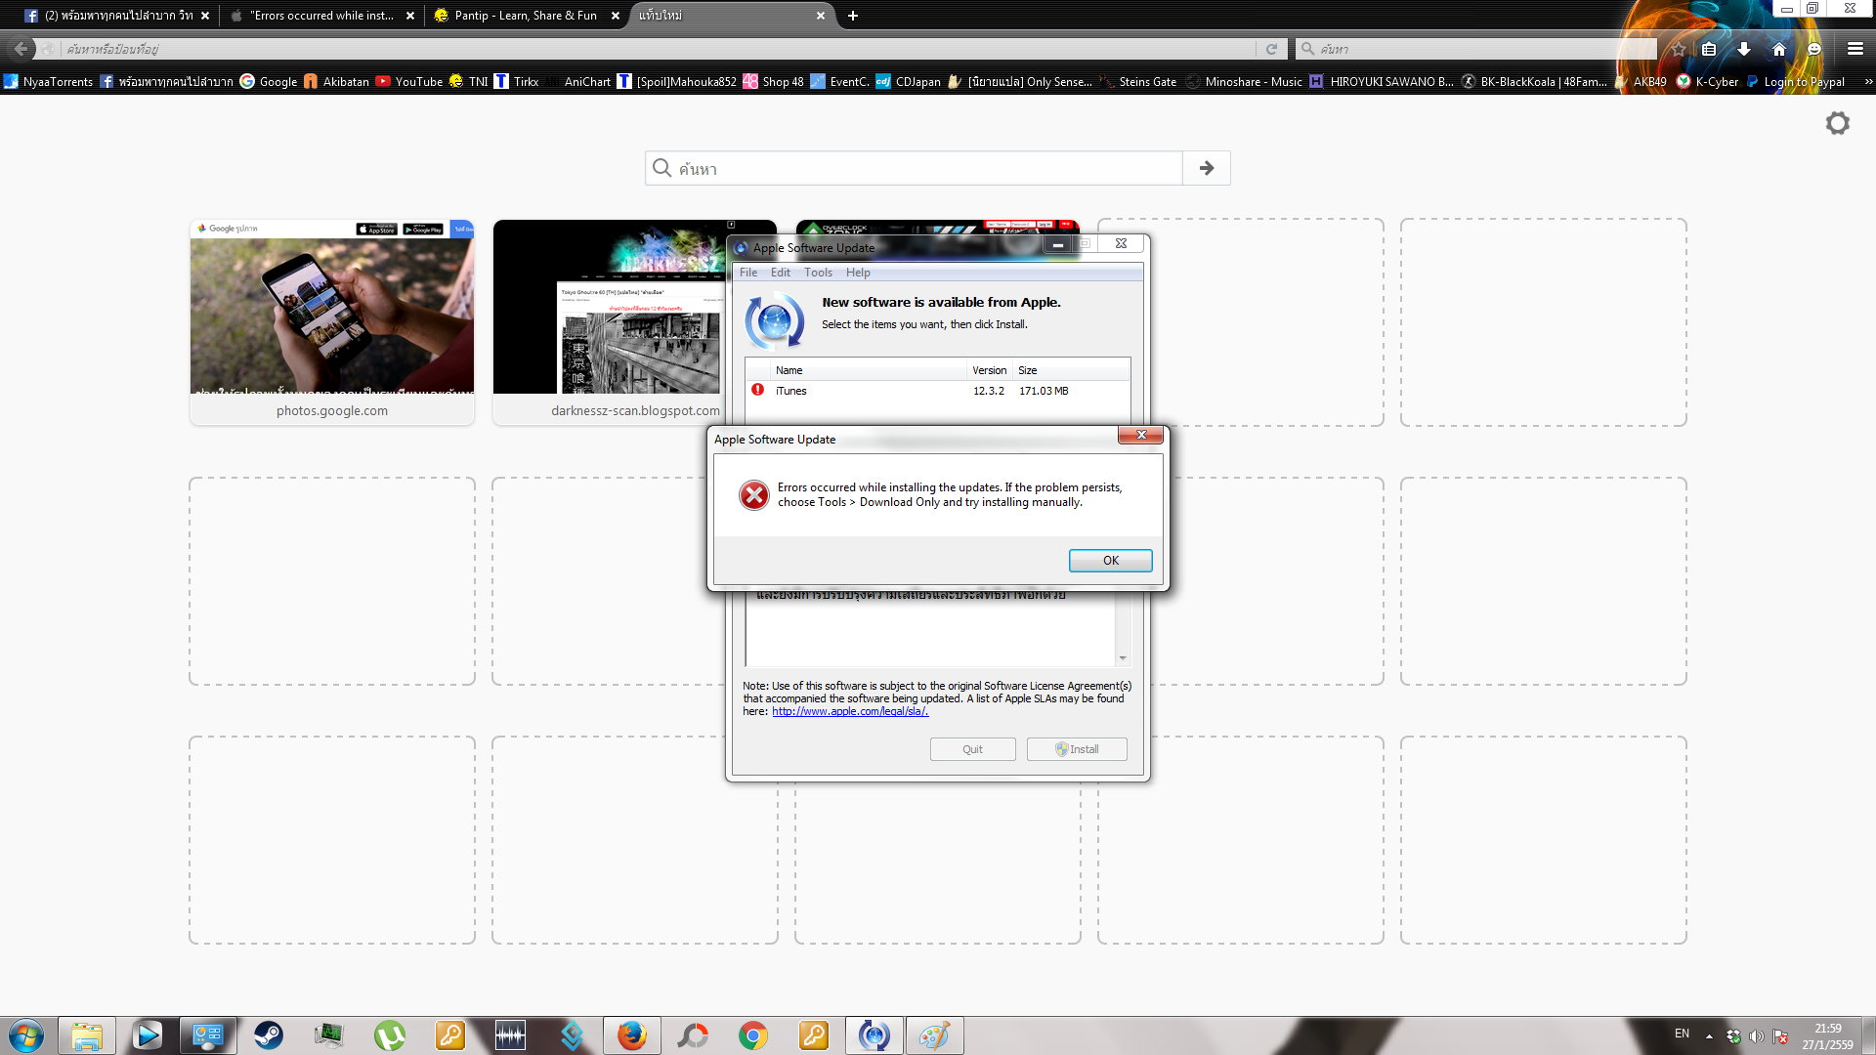The image size is (1876, 1055).
Task: Open the downloads arrow icon
Action: pos(1743,49)
